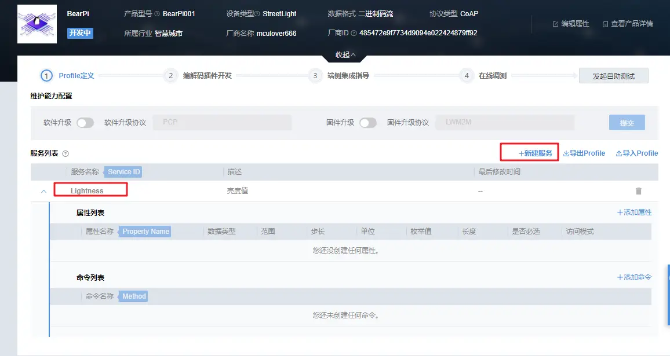The image size is (670, 356).
Task: Click the 发起自助测试 button
Action: (x=614, y=76)
